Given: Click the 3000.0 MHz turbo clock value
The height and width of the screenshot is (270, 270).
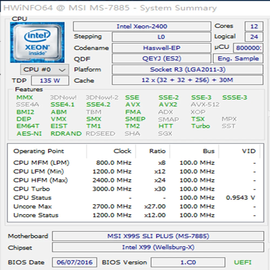Looking at the screenshot, I should (112, 189).
